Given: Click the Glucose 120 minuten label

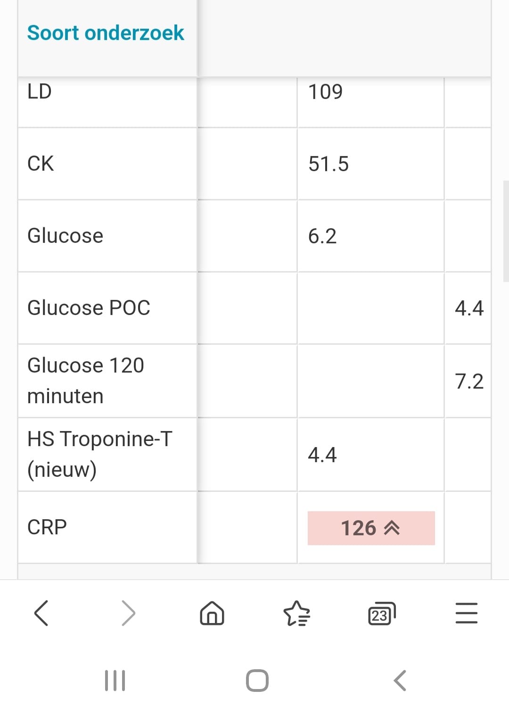Looking at the screenshot, I should 86,381.
